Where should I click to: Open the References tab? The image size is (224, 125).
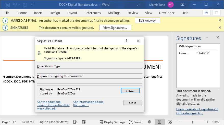click(x=92, y=13)
